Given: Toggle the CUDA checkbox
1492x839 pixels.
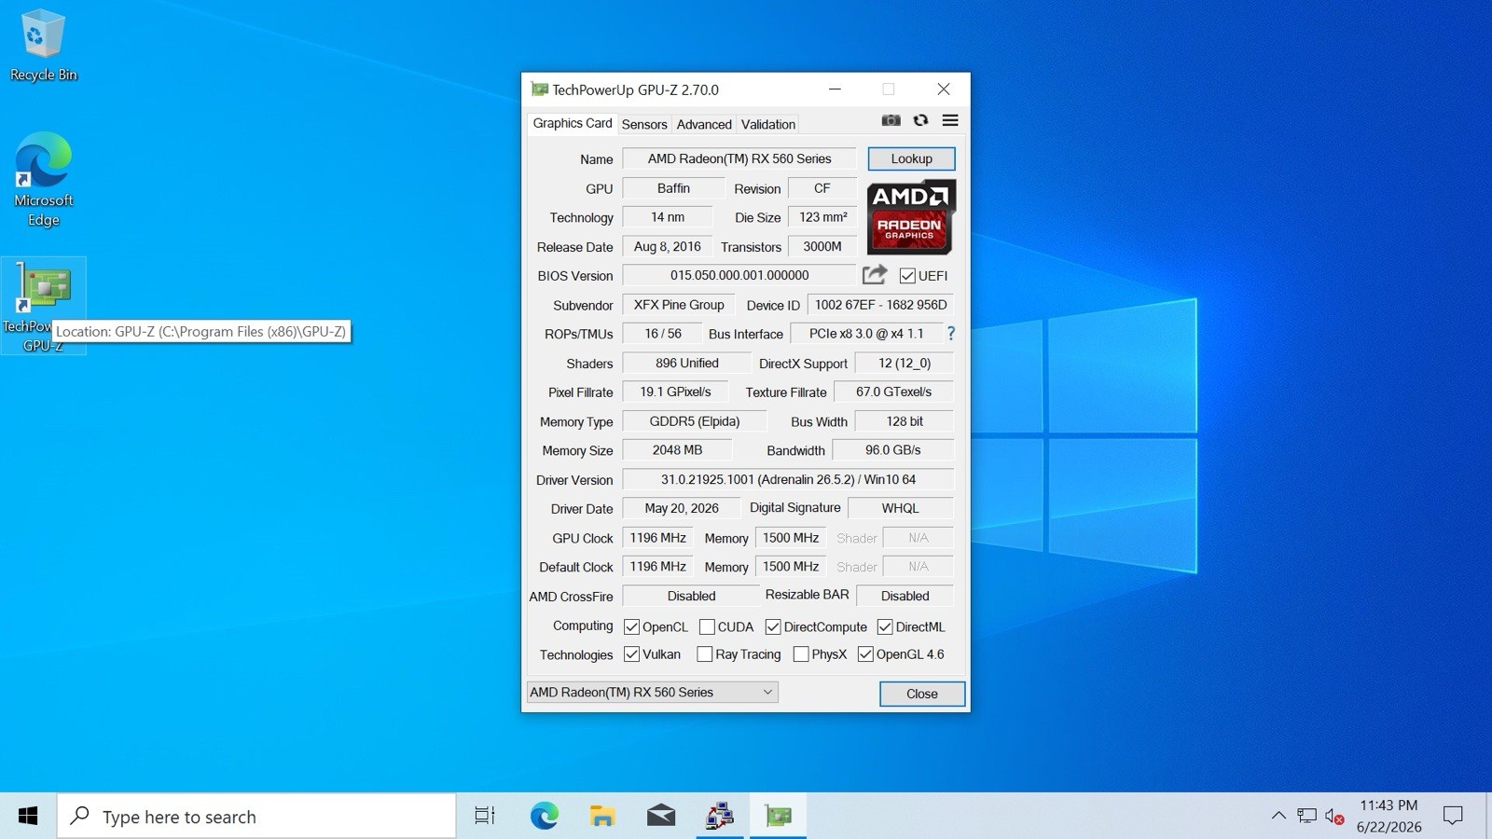Looking at the screenshot, I should tap(707, 626).
